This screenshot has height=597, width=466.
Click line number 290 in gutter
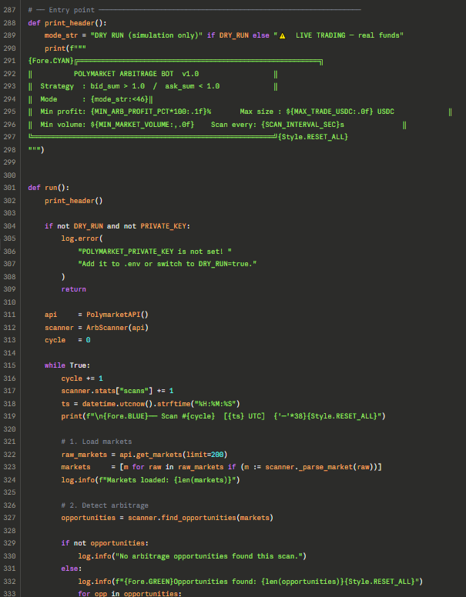(x=9, y=48)
